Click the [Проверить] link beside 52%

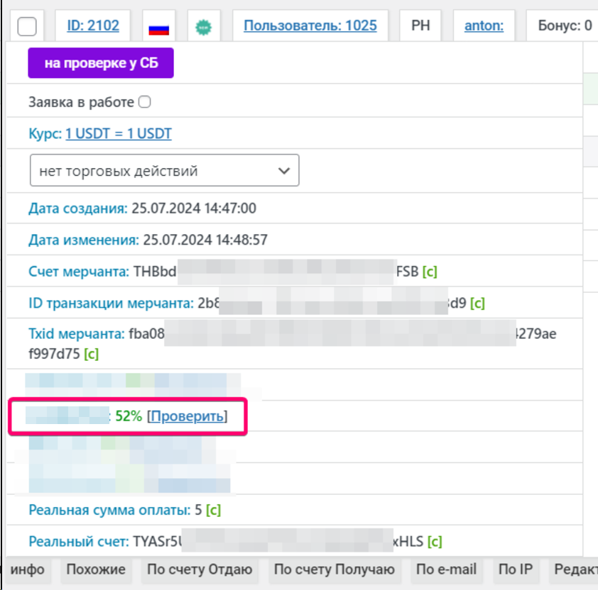pos(187,416)
